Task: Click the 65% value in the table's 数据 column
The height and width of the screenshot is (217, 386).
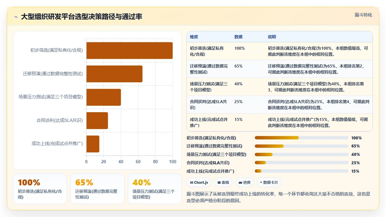Action: [238, 66]
